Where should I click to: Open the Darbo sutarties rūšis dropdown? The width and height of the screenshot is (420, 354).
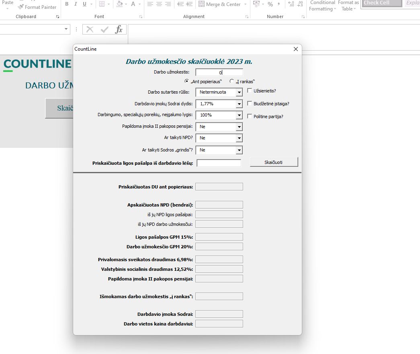click(239, 92)
